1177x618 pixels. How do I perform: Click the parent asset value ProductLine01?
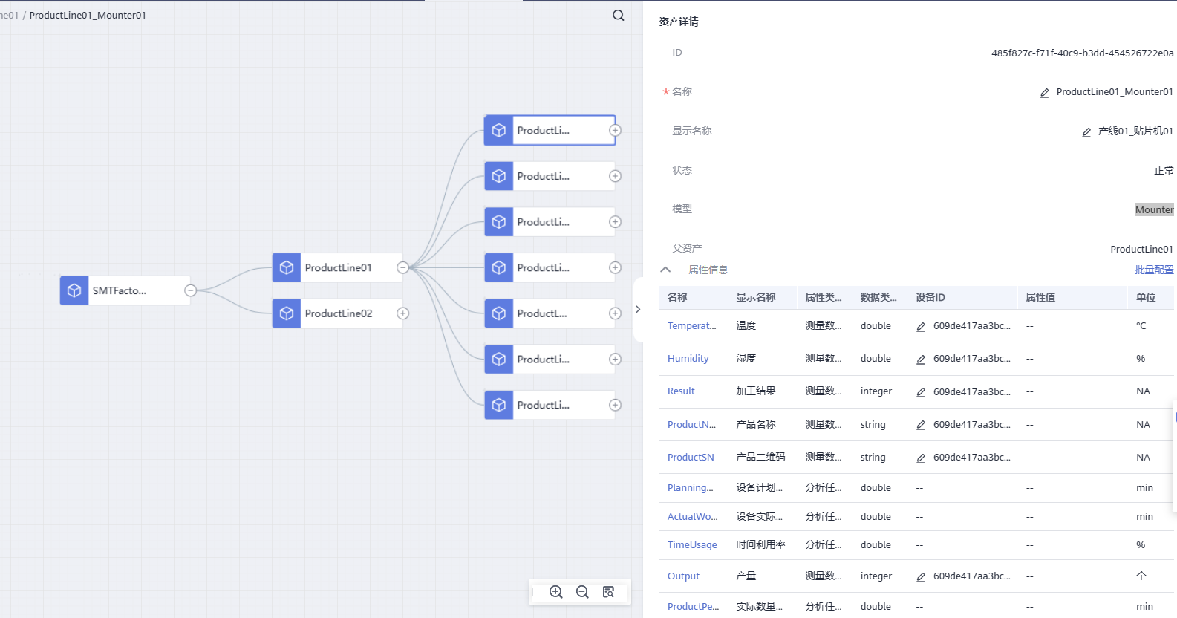(x=1141, y=249)
